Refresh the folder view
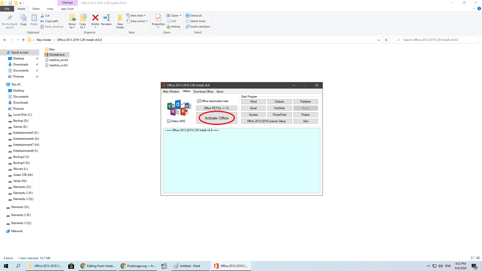The image size is (482, 271). tap(386, 40)
